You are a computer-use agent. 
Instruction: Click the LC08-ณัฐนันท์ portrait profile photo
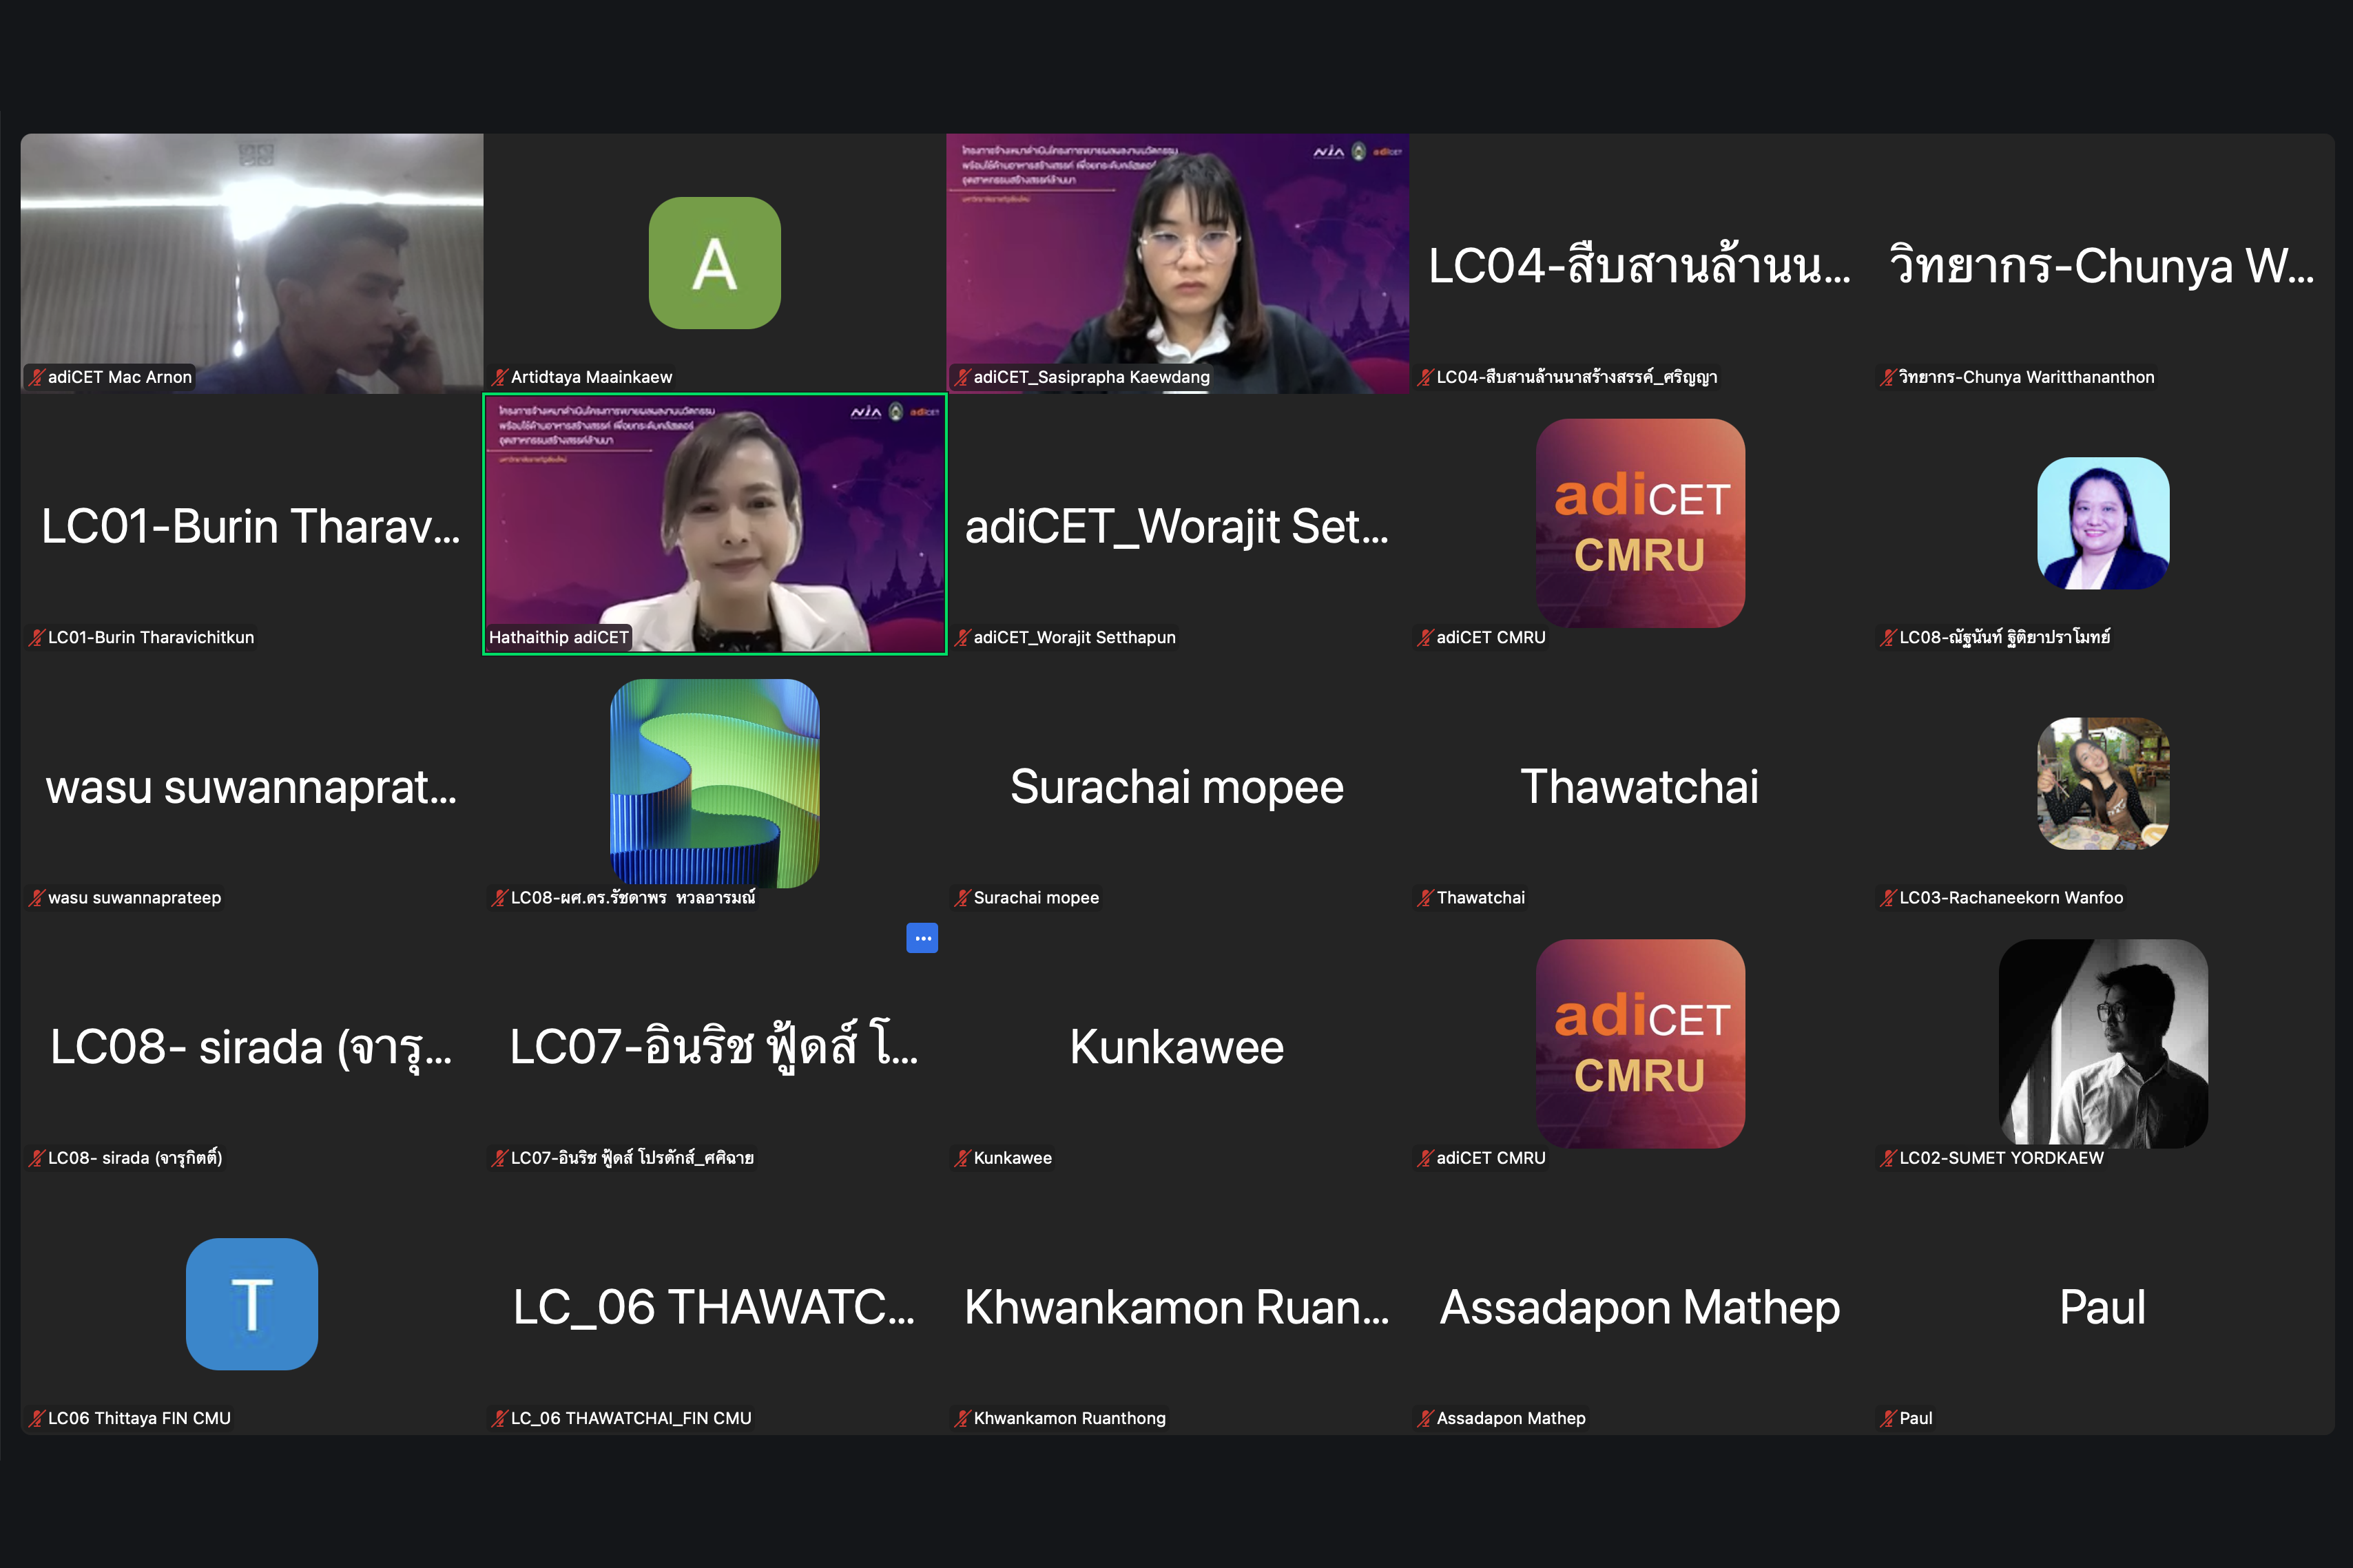click(x=2103, y=523)
